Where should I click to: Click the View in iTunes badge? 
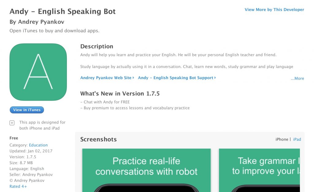27,110
